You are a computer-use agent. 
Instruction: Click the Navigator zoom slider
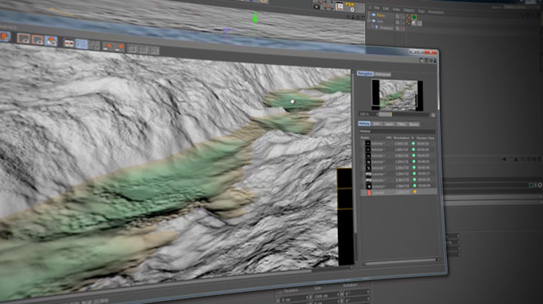pyautogui.click(x=404, y=115)
